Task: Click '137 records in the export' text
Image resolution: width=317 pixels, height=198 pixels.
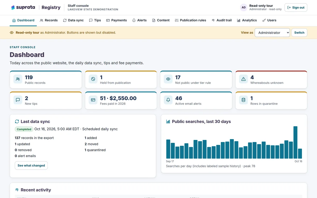Action: pyautogui.click(x=34, y=138)
